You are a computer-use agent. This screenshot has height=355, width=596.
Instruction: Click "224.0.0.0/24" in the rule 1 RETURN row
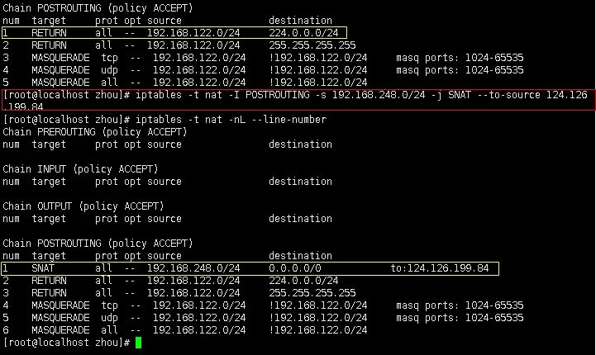303,33
